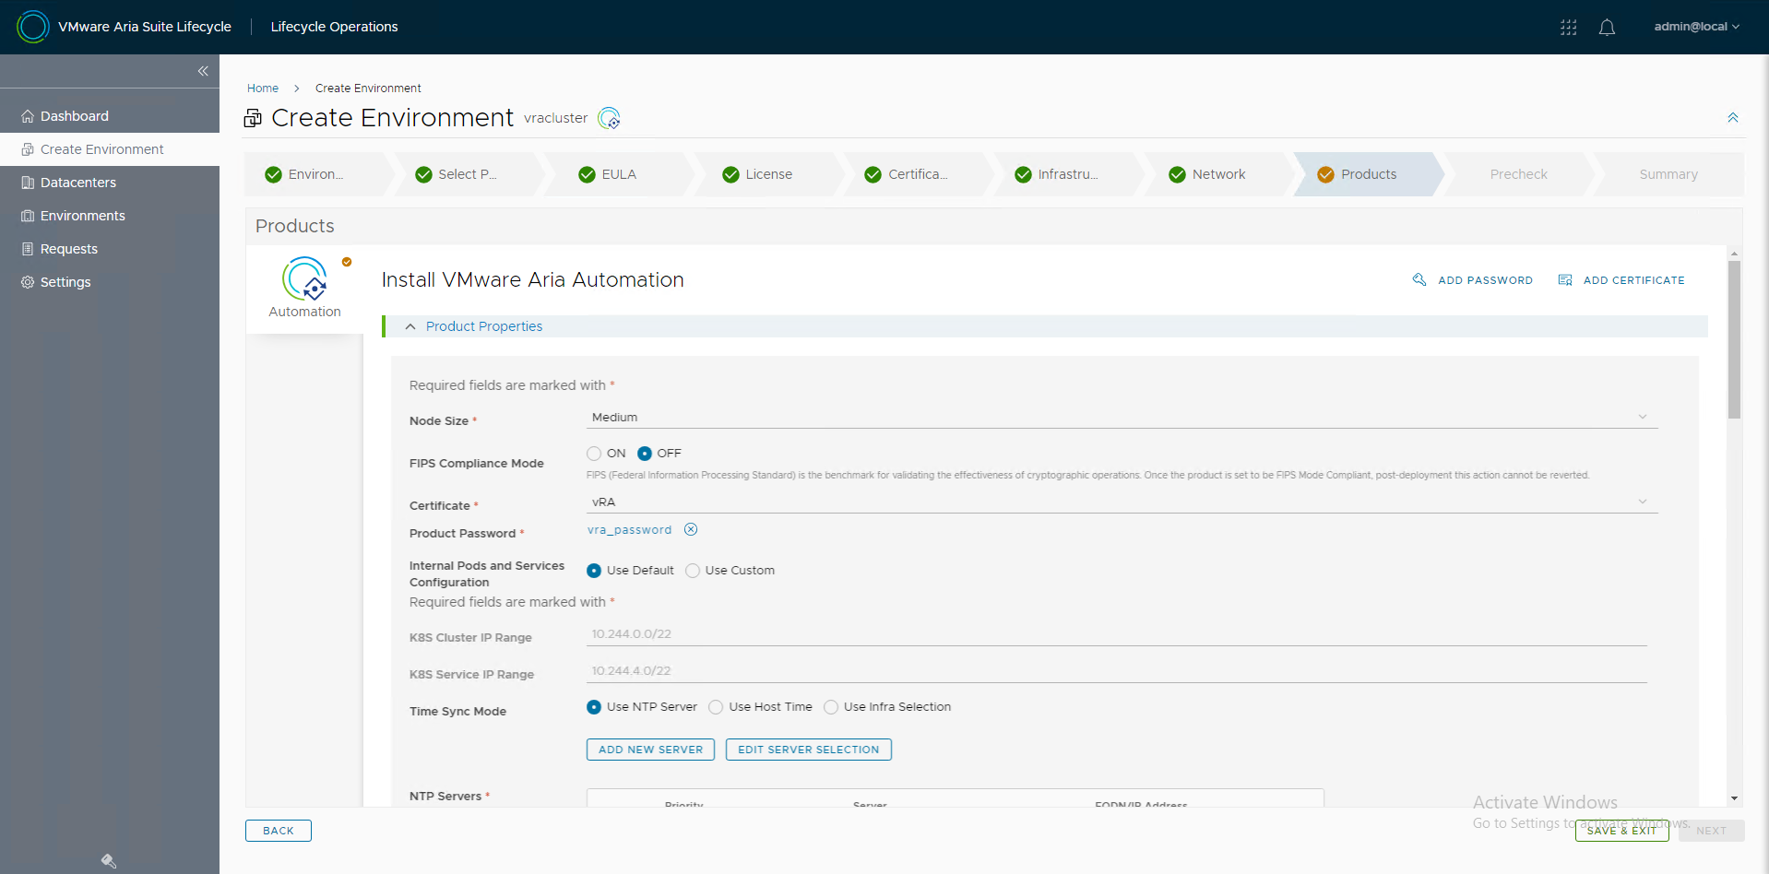Click the Aria Automation icon beside vracluster
The height and width of the screenshot is (874, 1769).
609,118
